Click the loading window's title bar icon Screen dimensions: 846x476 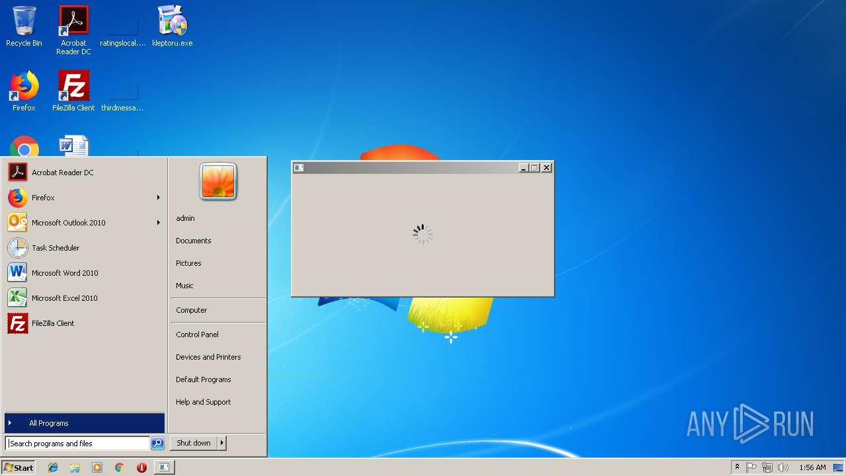pyautogui.click(x=299, y=168)
